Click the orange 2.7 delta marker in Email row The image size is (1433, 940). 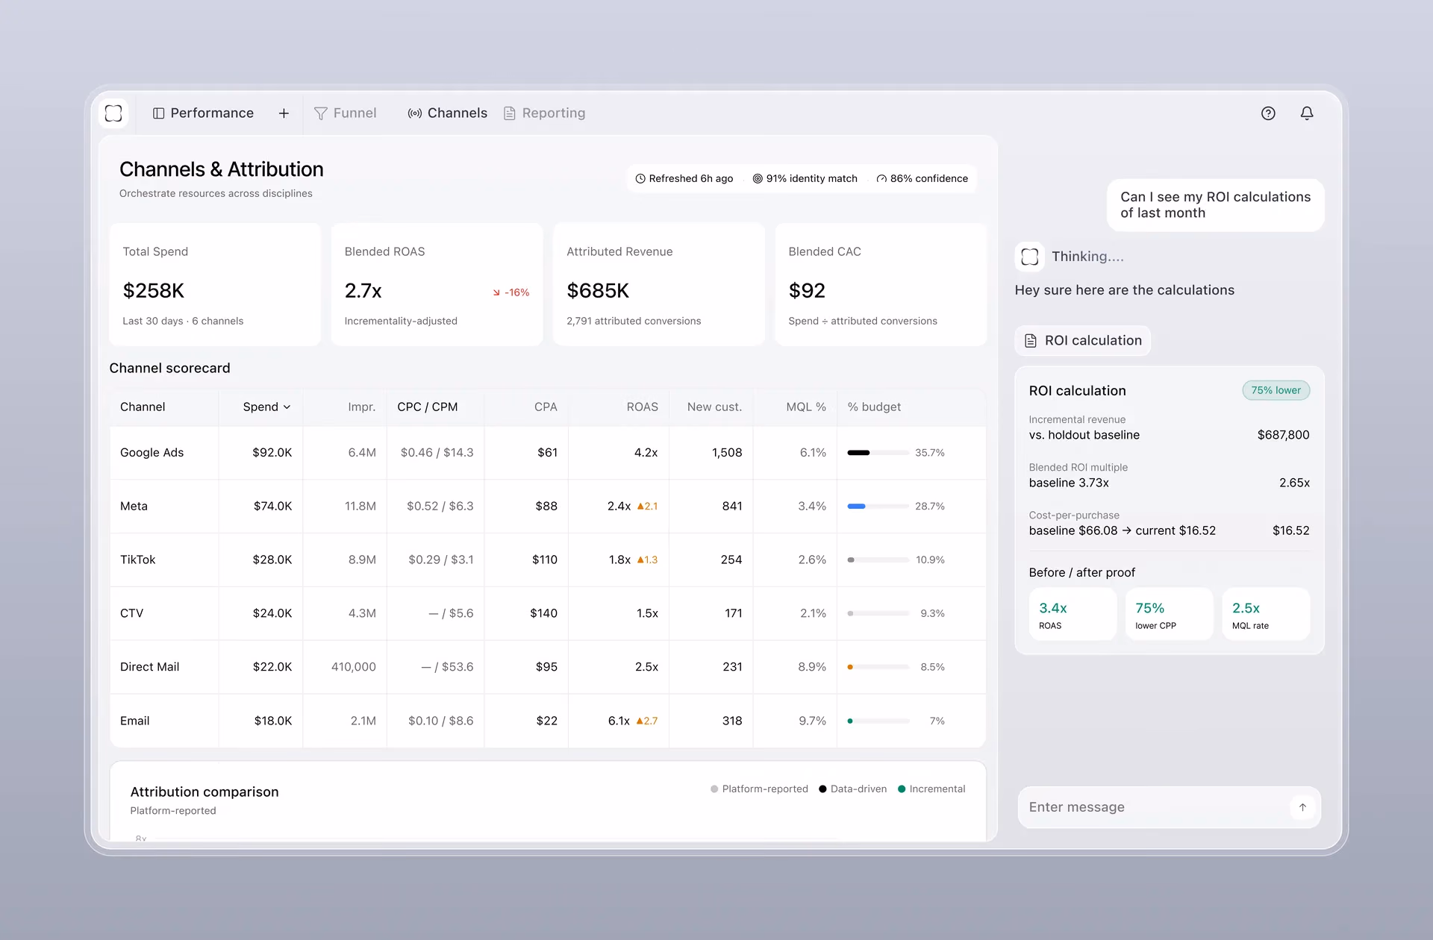pos(647,721)
